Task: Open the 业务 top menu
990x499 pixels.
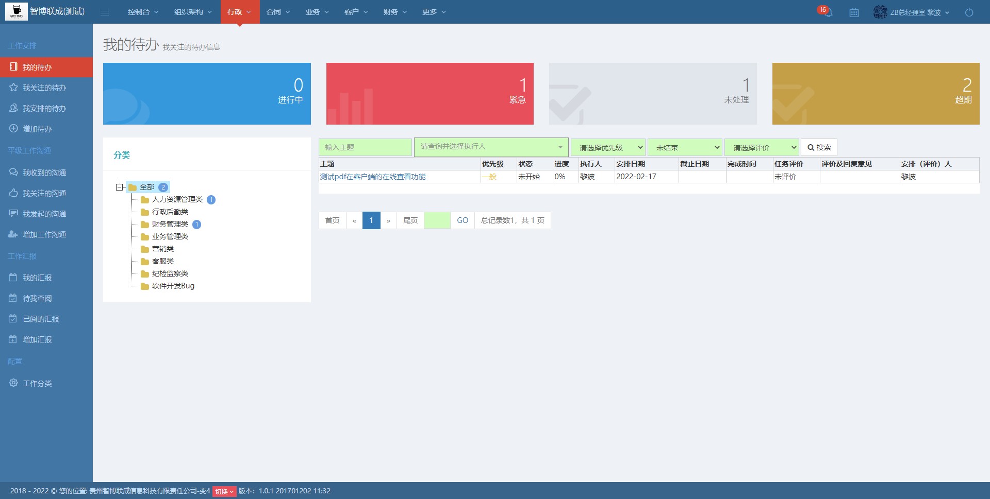Action: point(317,12)
